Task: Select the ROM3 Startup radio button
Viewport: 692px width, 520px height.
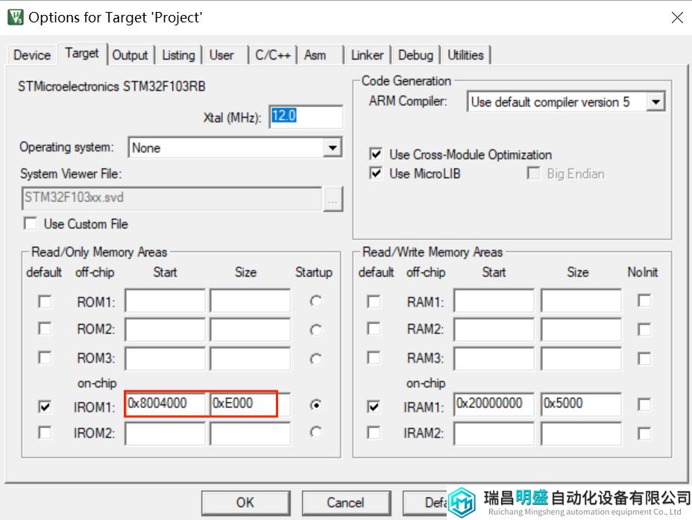Action: pyautogui.click(x=315, y=359)
